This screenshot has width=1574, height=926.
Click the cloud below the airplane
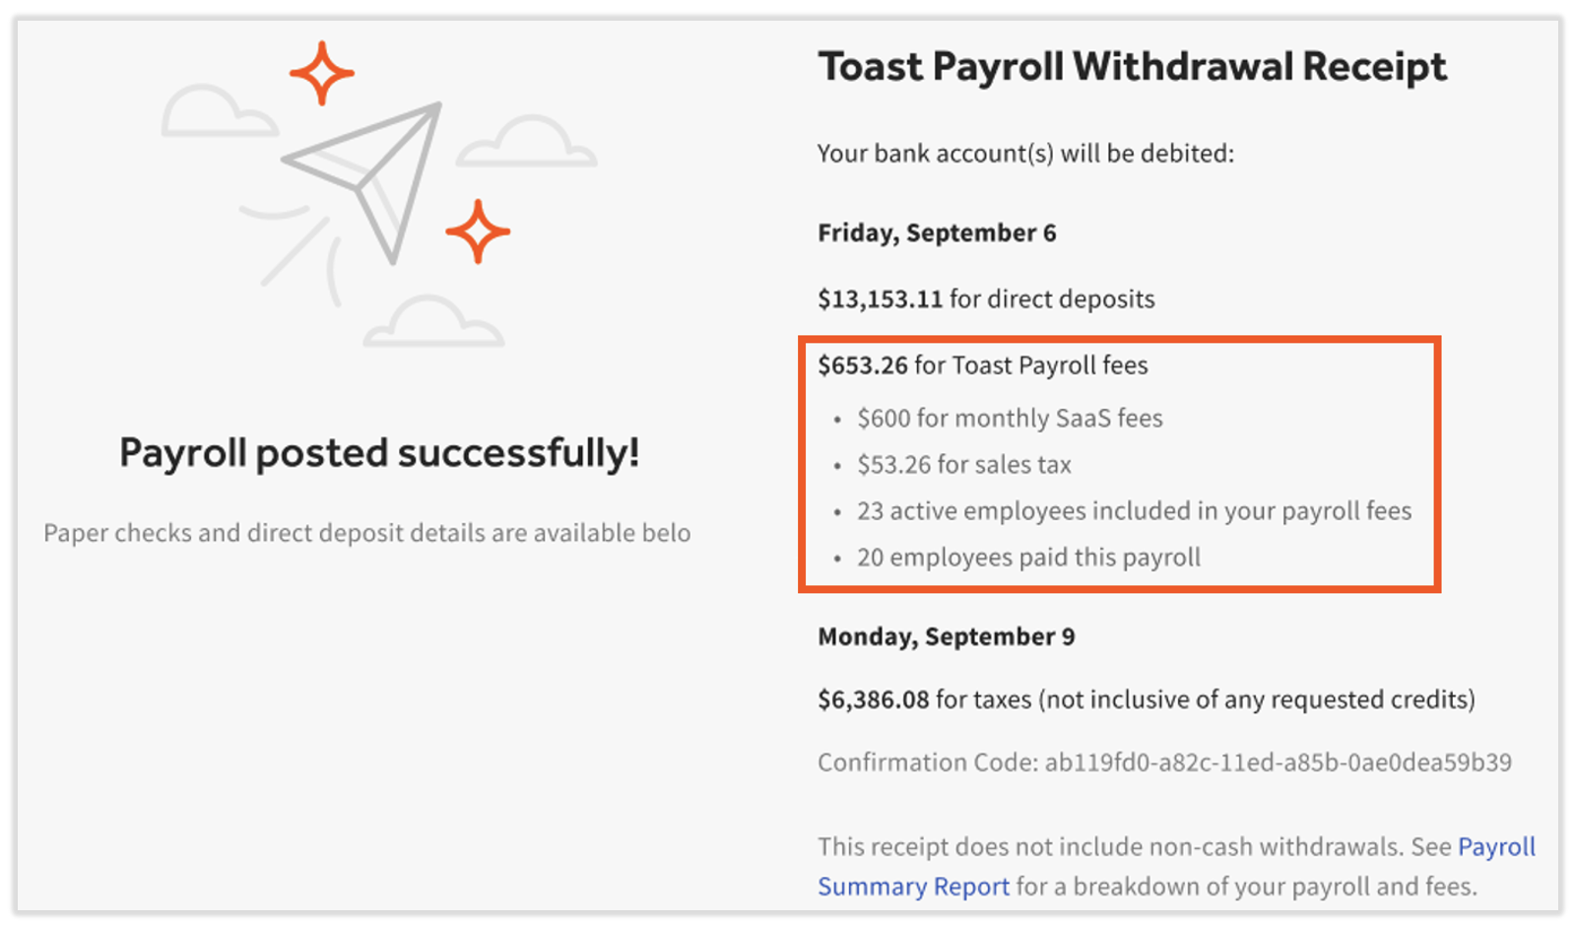click(x=433, y=323)
